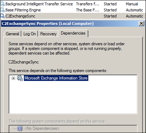Click the Base Filtering Engine gear icon
Image resolution: width=146 pixels, height=133 pixels.
[2, 10]
